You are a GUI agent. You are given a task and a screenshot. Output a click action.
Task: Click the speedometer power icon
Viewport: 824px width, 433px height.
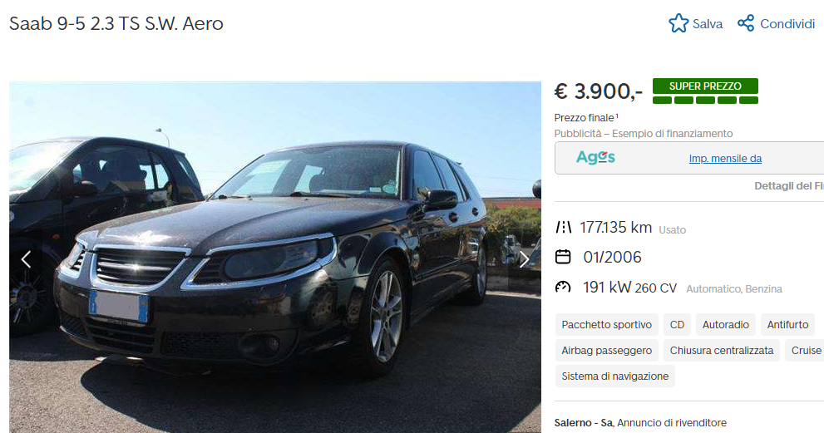click(563, 287)
